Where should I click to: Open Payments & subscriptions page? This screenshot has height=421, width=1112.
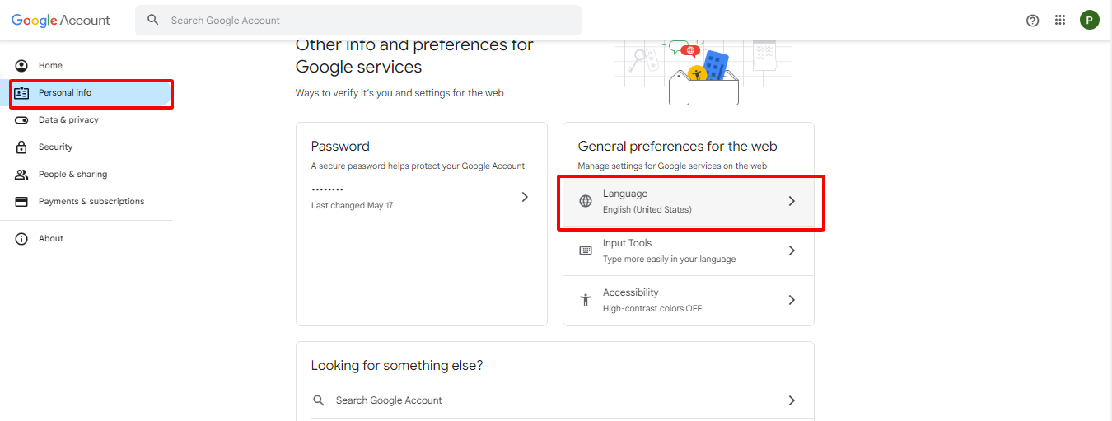point(91,202)
